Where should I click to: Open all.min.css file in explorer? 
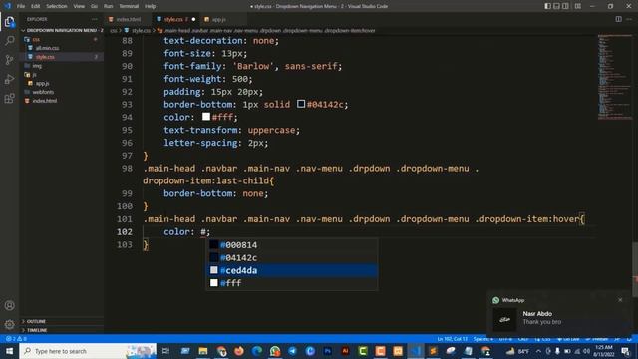(61, 48)
